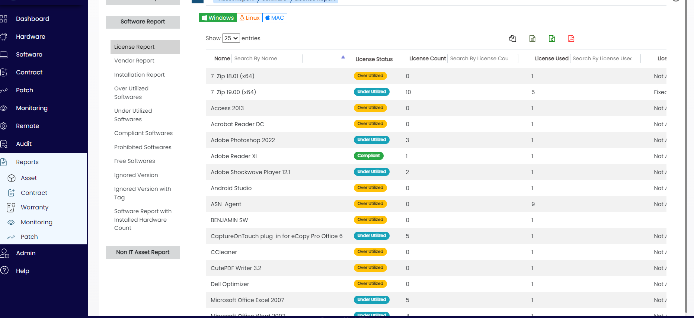This screenshot has height=318, width=694.
Task: Click CaptureOnTouch plug-in for eCopy row
Action: 276,236
